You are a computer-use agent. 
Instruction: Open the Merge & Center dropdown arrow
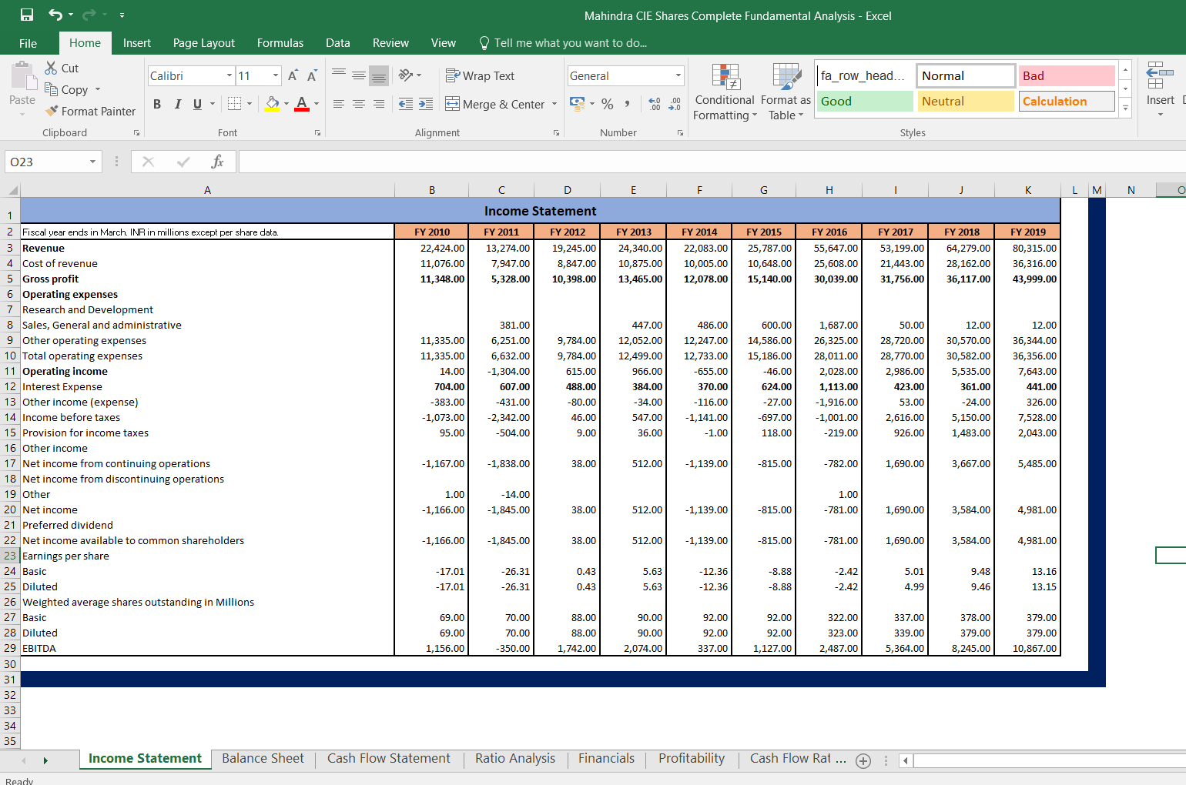[x=554, y=104]
